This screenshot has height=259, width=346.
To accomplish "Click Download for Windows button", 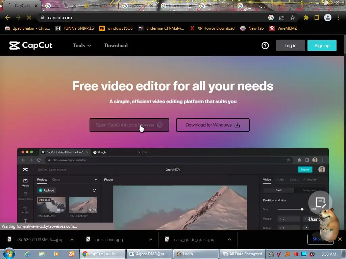I will tap(213, 125).
